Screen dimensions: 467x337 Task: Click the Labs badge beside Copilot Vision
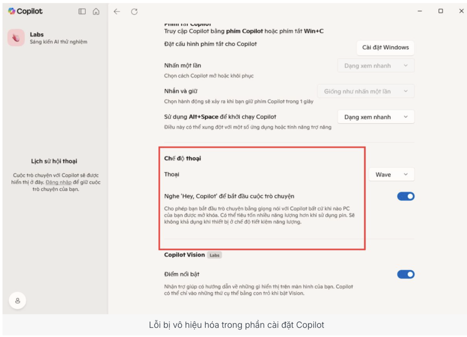[214, 255]
